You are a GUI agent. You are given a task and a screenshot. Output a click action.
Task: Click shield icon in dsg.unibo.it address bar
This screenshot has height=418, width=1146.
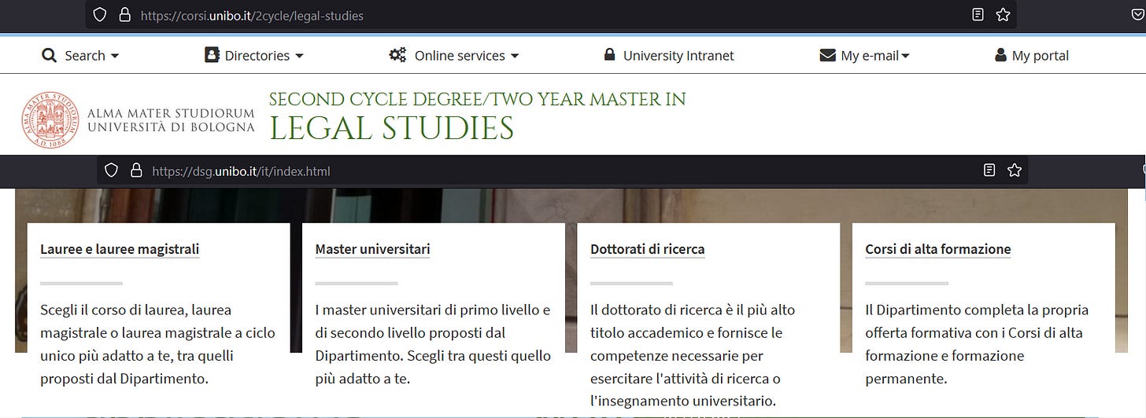pos(111,170)
